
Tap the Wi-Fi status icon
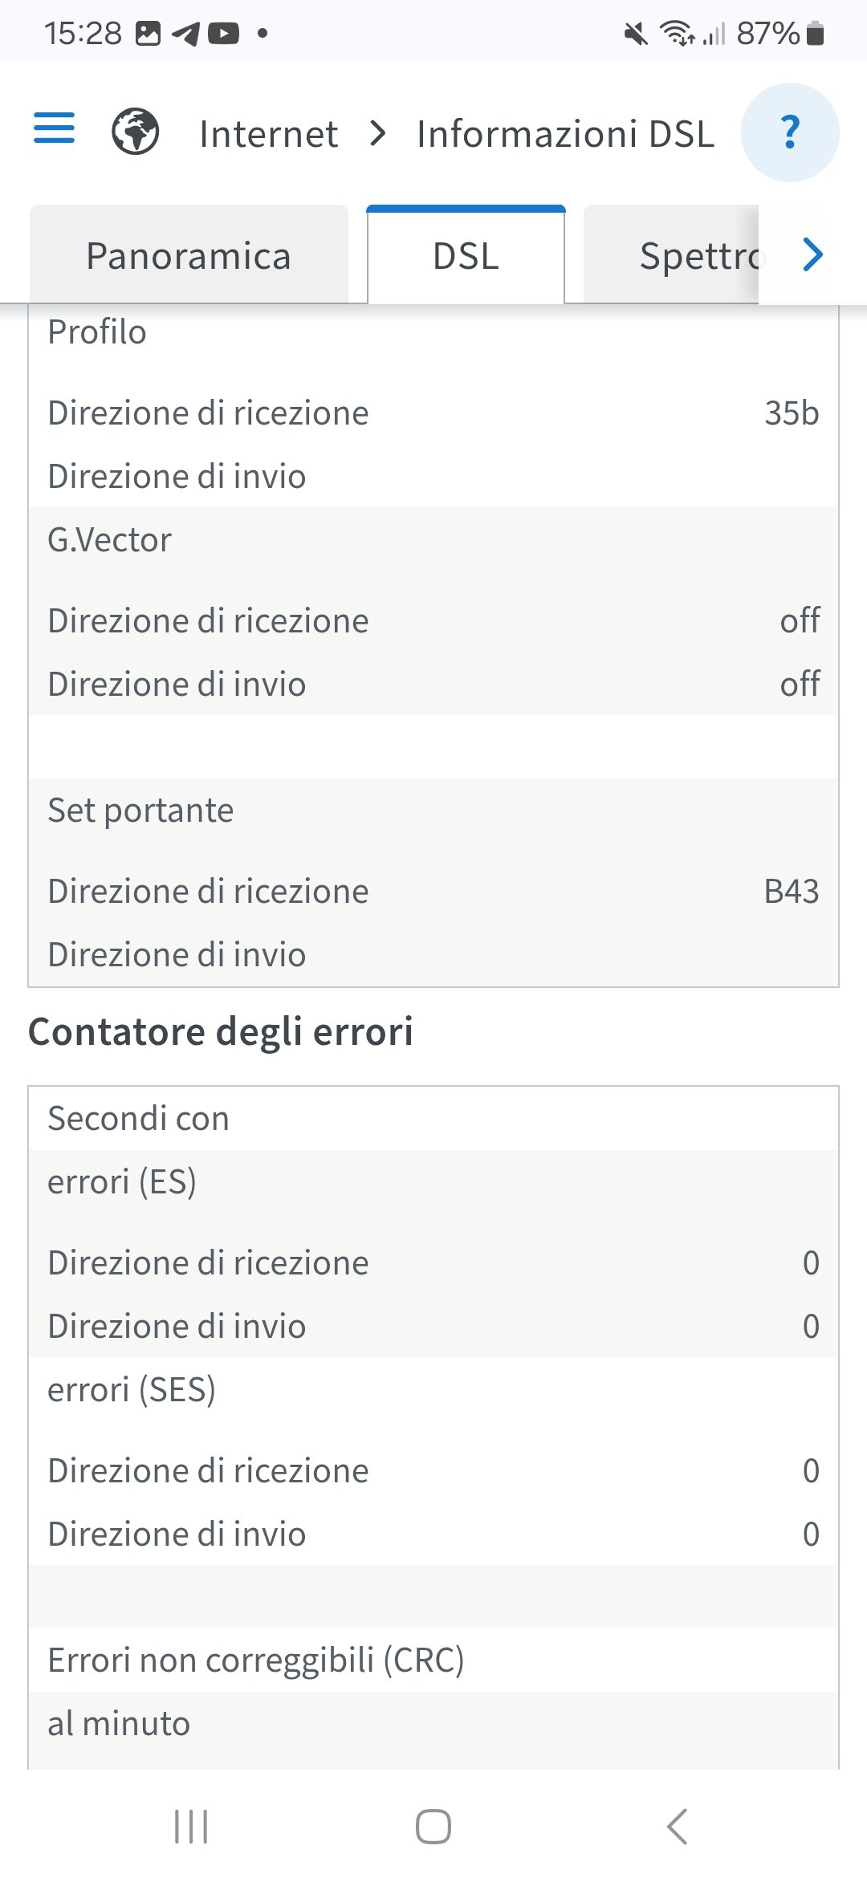tap(677, 34)
